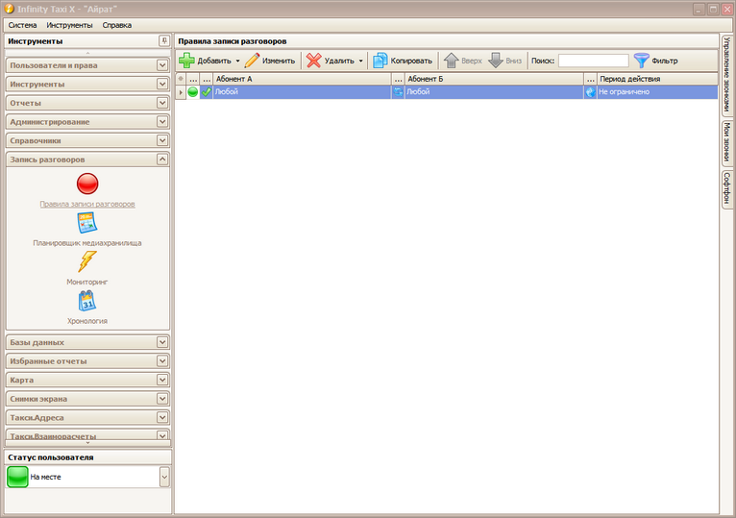Expand the Карта section
The height and width of the screenshot is (518, 736).
pos(162,380)
